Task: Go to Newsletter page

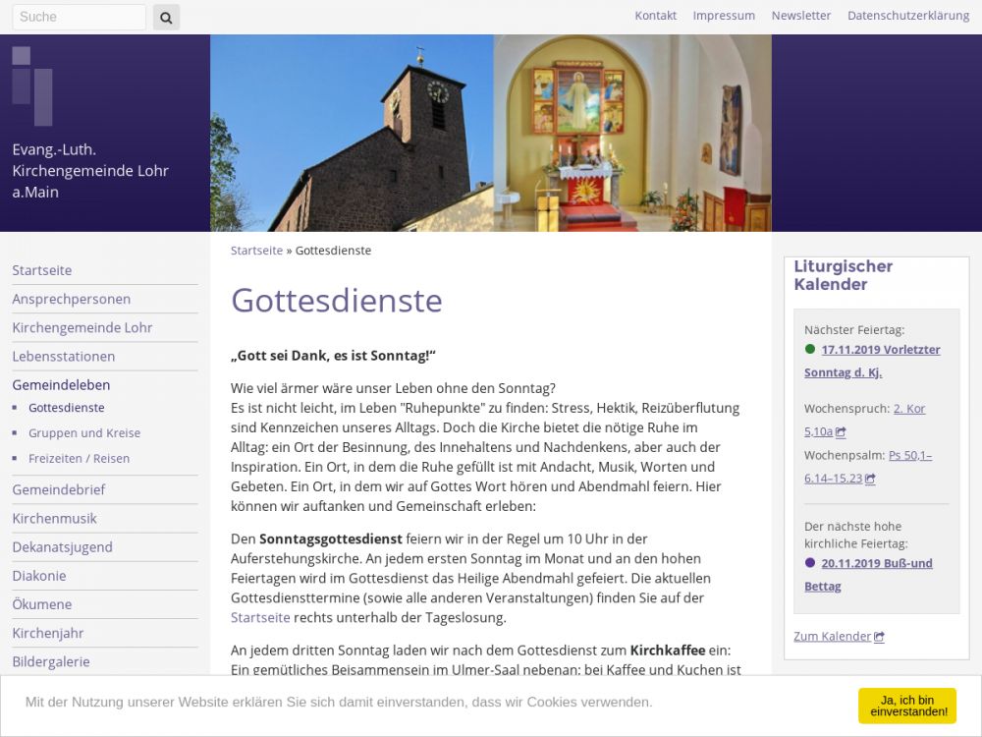Action: click(800, 16)
